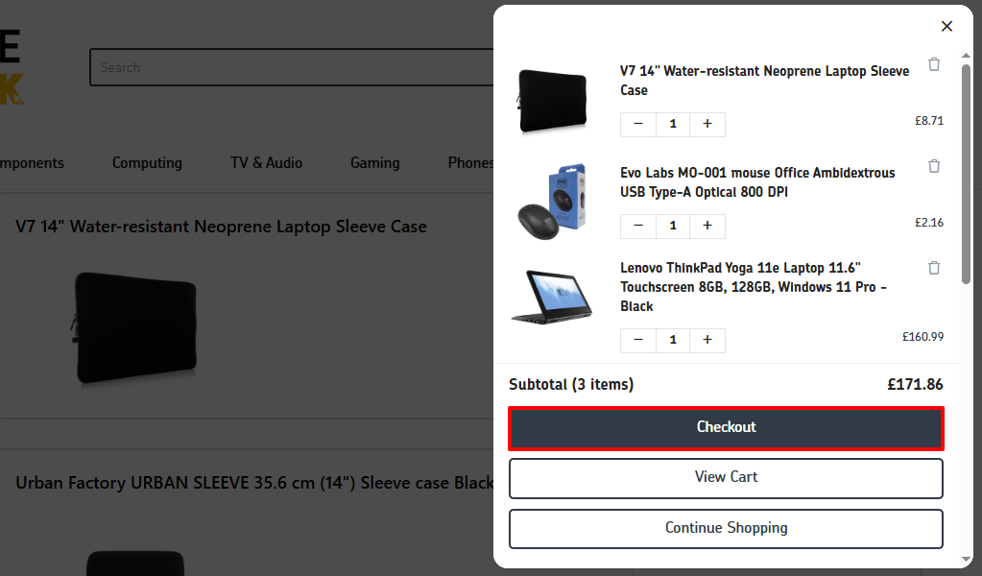
Task: Focus the Search box
Action: 292,67
